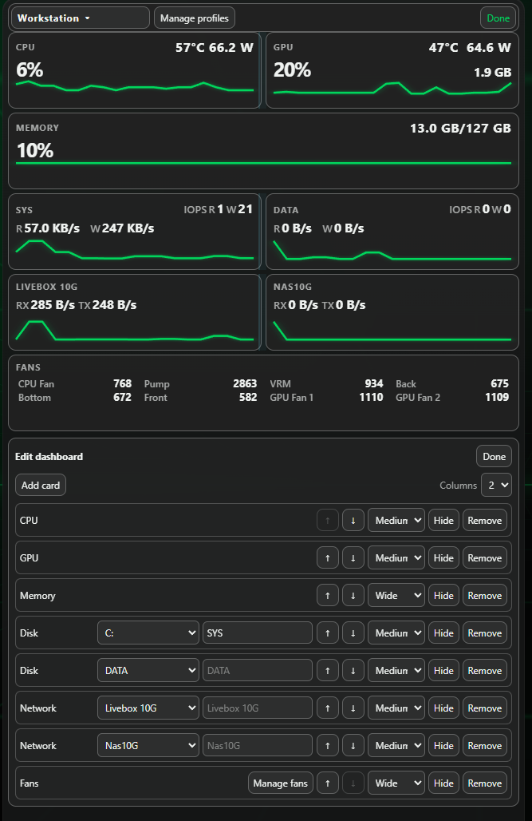Move the Fans row up

click(328, 783)
